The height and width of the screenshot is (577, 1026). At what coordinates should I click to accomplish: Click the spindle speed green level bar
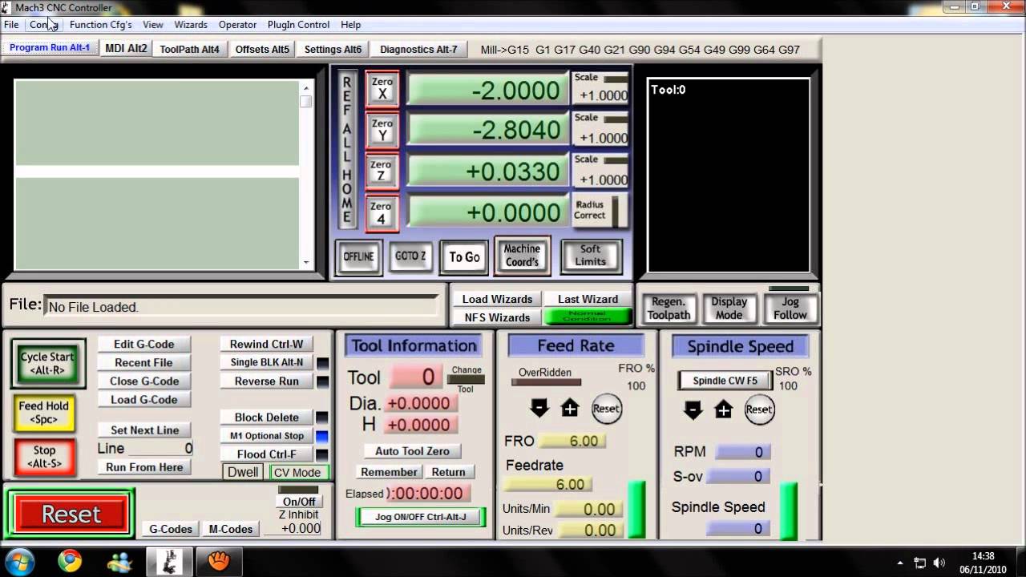pyautogui.click(x=789, y=510)
